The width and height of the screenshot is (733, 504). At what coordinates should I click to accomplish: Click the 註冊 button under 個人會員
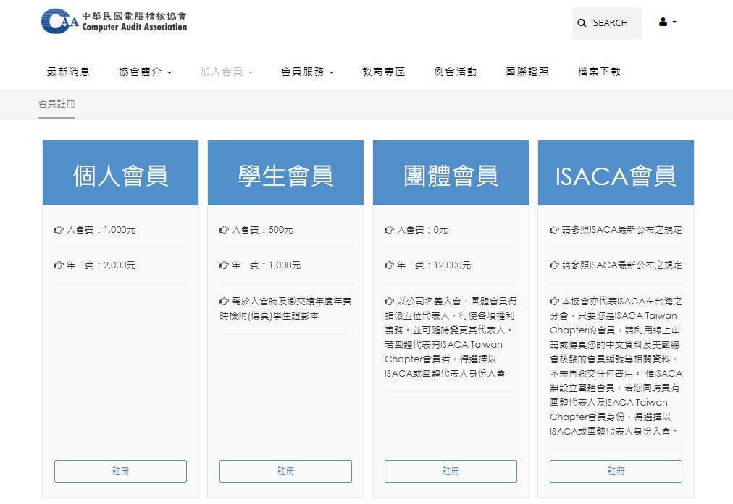pyautogui.click(x=120, y=471)
